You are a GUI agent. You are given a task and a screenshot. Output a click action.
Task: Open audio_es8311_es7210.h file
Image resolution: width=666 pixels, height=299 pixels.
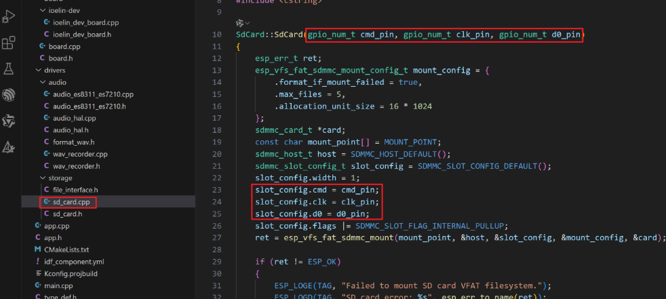[x=90, y=106]
